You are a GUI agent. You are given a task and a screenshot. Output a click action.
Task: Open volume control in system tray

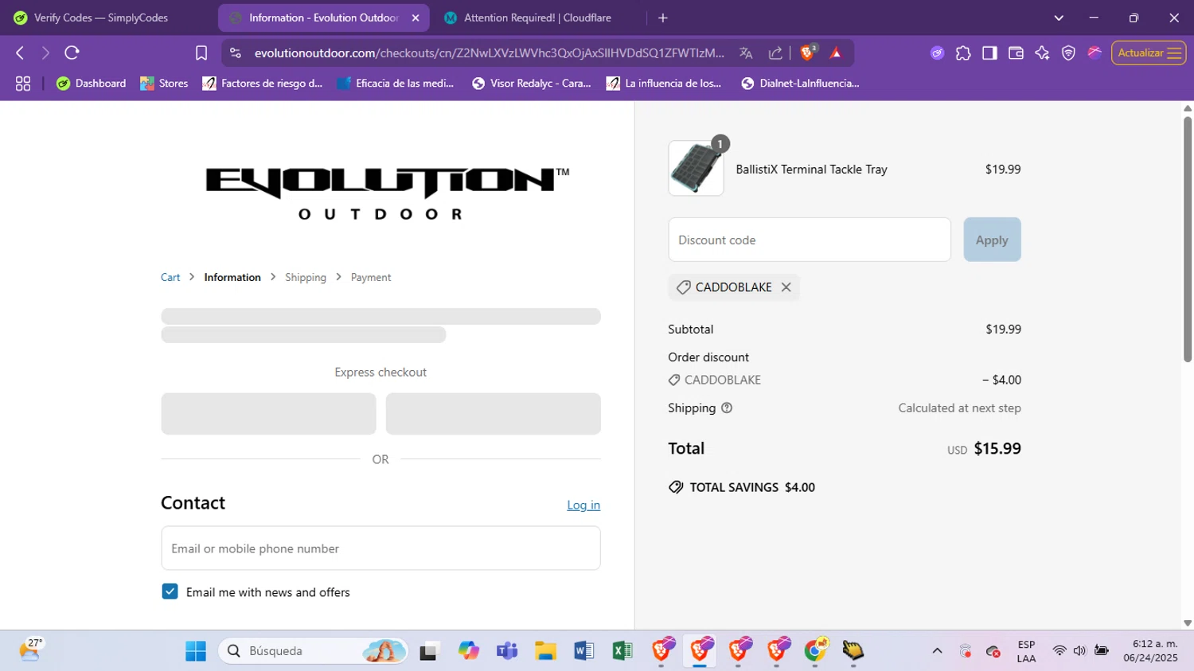pyautogui.click(x=1079, y=651)
